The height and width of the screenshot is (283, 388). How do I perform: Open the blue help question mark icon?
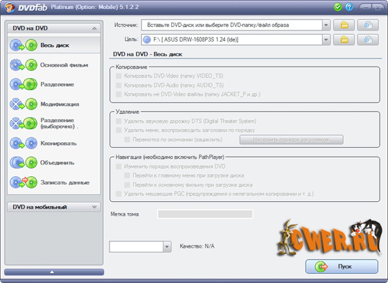pyautogui.click(x=349, y=7)
